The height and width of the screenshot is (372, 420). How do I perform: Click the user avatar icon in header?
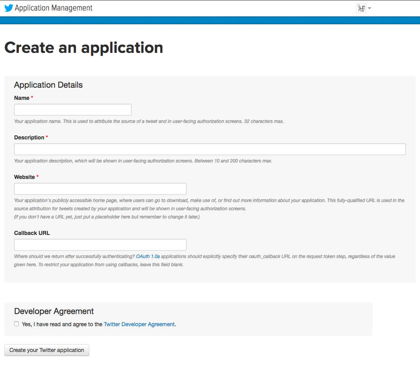click(x=361, y=8)
